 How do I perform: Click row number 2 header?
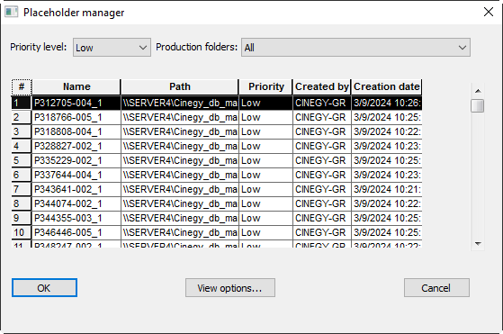[22, 117]
